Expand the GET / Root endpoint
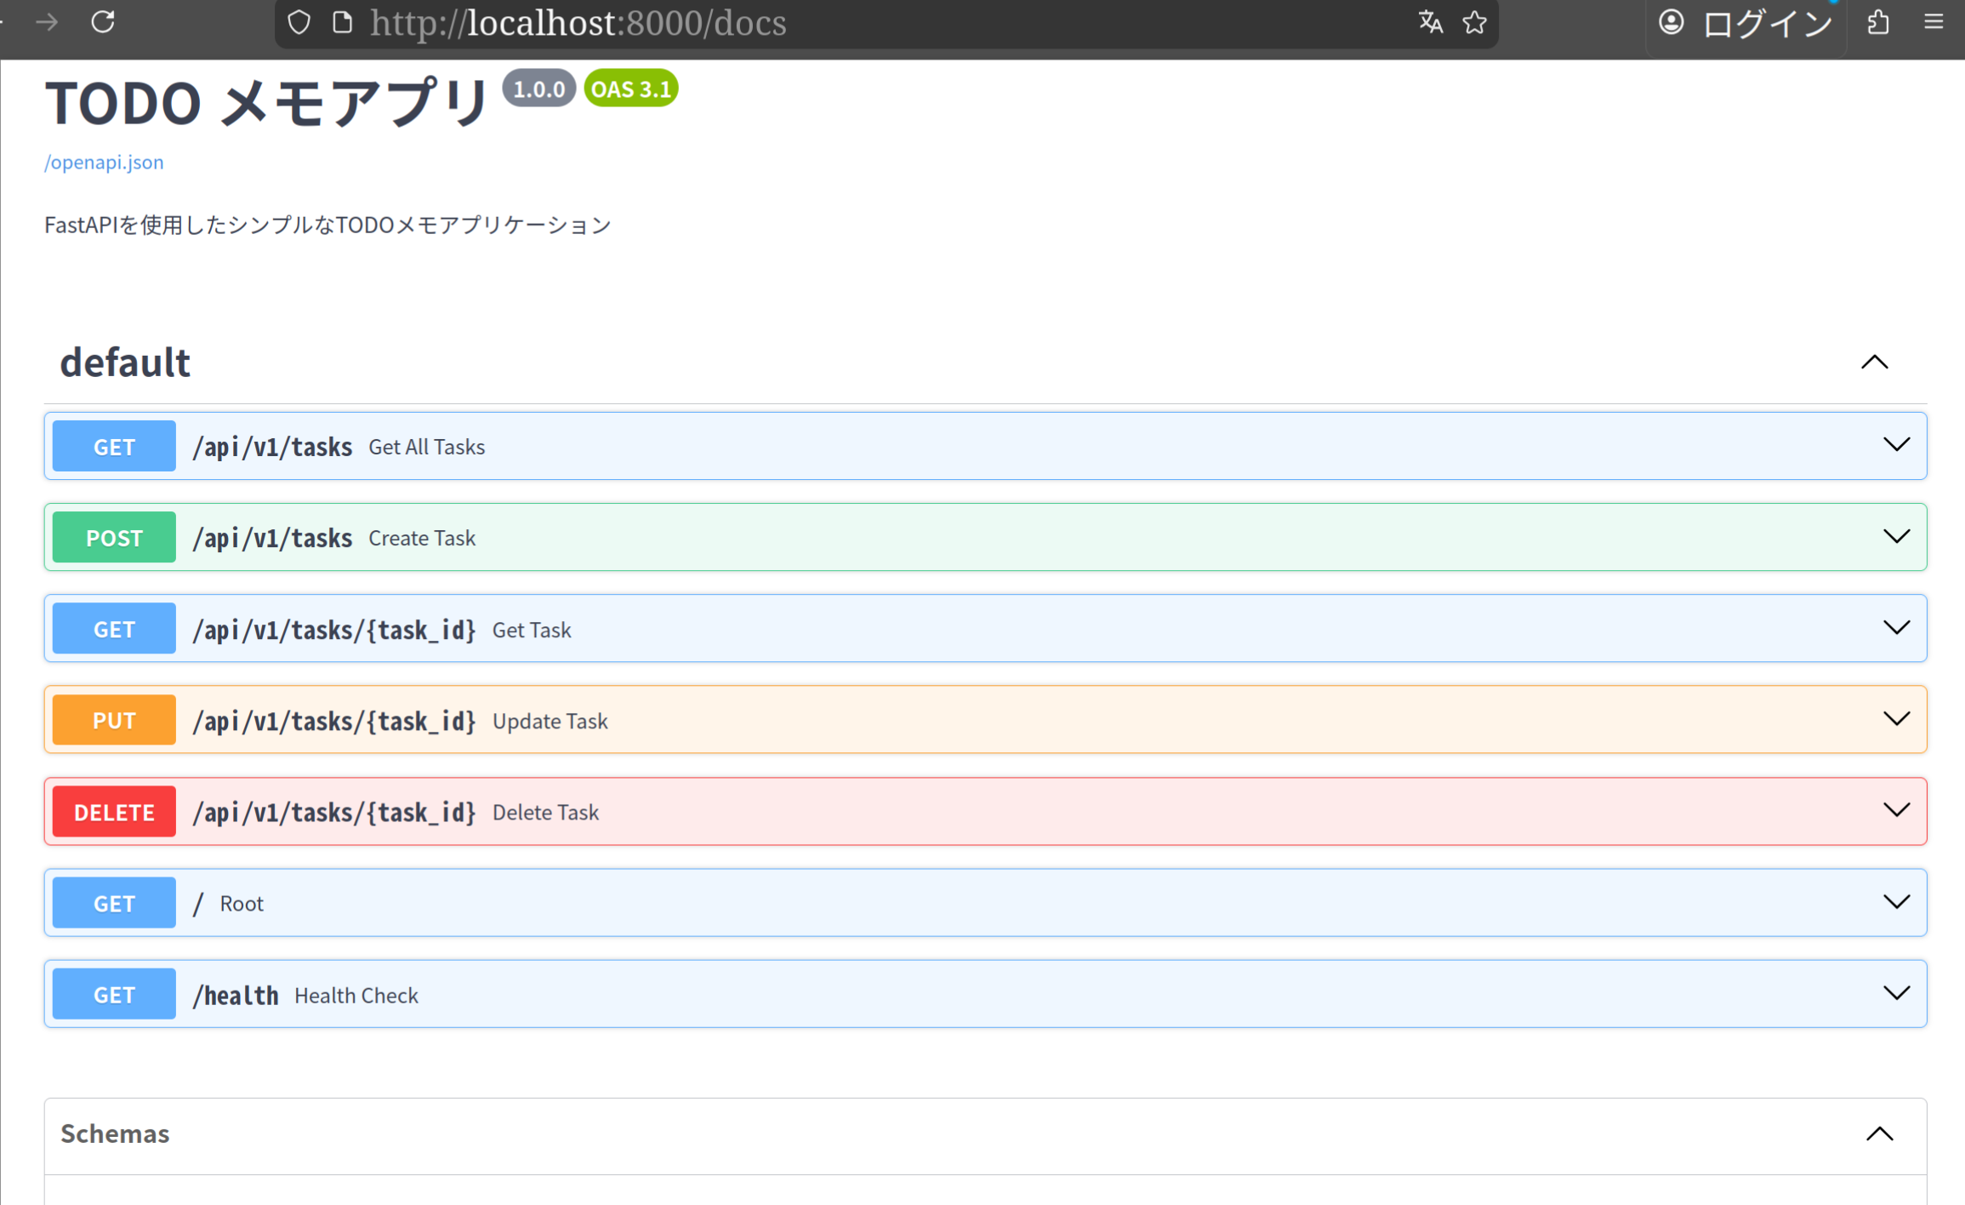This screenshot has width=1965, height=1205. (1895, 902)
